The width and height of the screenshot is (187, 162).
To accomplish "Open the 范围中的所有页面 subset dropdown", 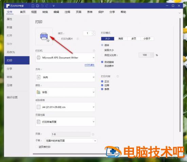I will pos(71,141).
